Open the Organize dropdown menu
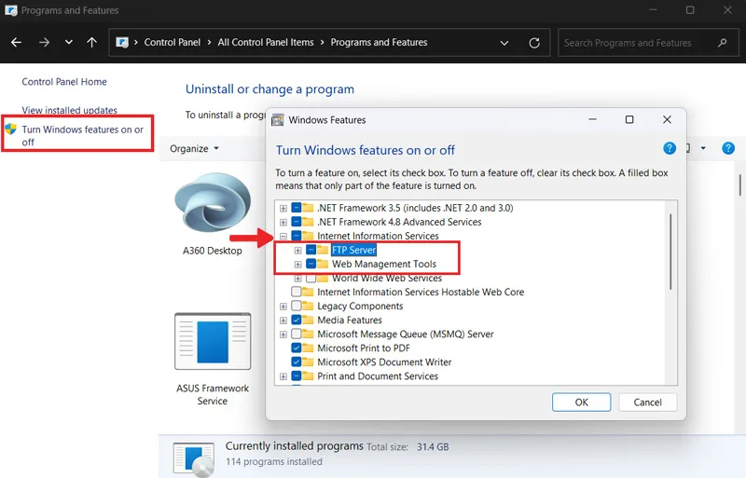The height and width of the screenshot is (478, 746). click(194, 148)
